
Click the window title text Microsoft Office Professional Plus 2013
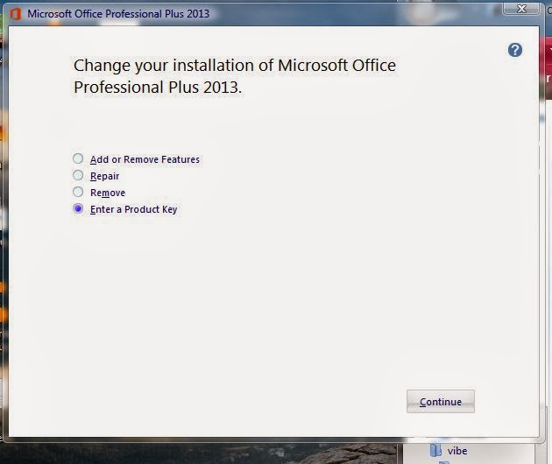(x=118, y=14)
